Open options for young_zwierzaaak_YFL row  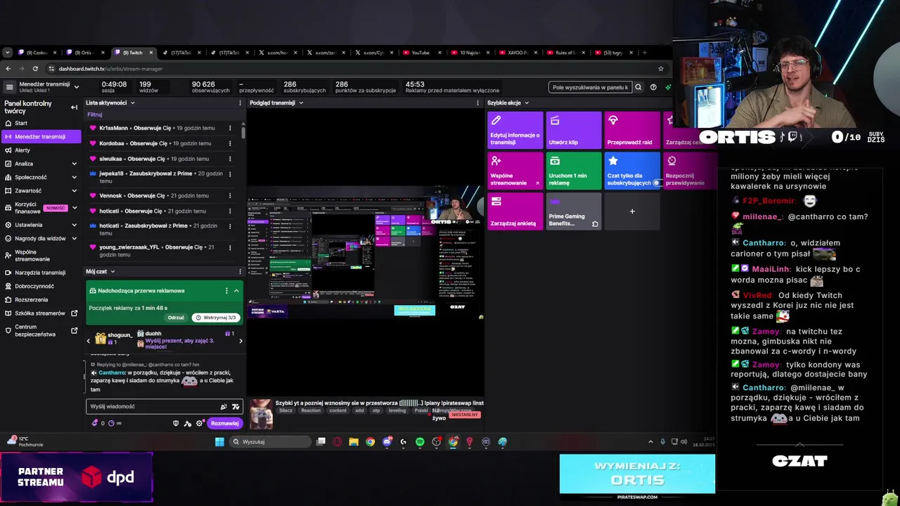click(x=230, y=247)
